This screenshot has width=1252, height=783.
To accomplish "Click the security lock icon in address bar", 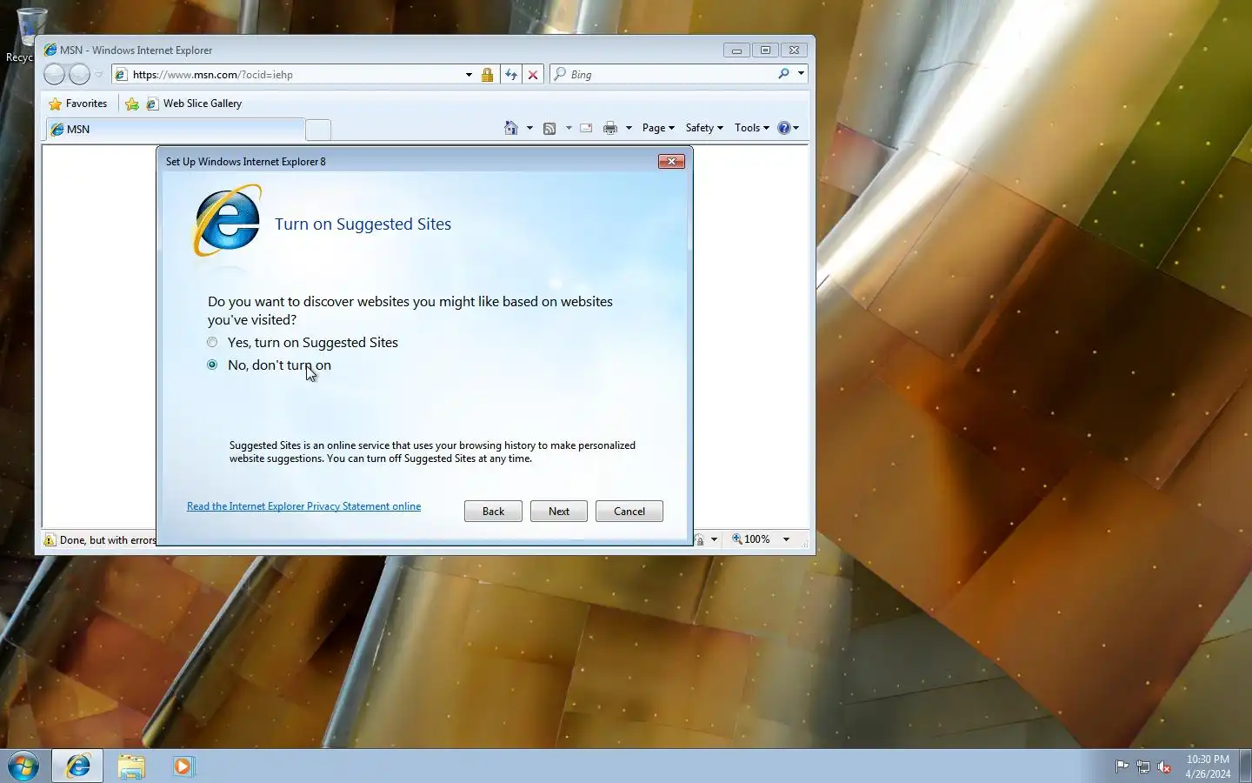I will point(487,75).
